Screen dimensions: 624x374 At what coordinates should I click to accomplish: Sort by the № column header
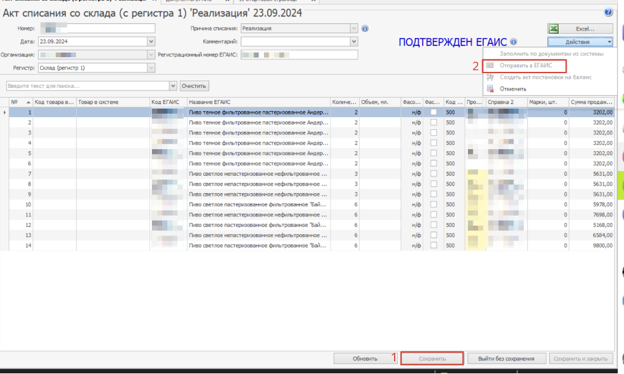click(21, 102)
